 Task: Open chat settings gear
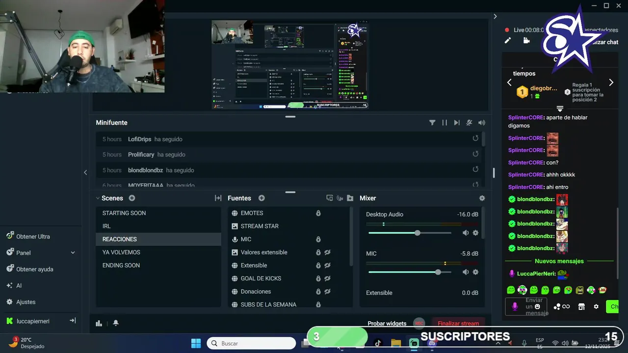(596, 306)
